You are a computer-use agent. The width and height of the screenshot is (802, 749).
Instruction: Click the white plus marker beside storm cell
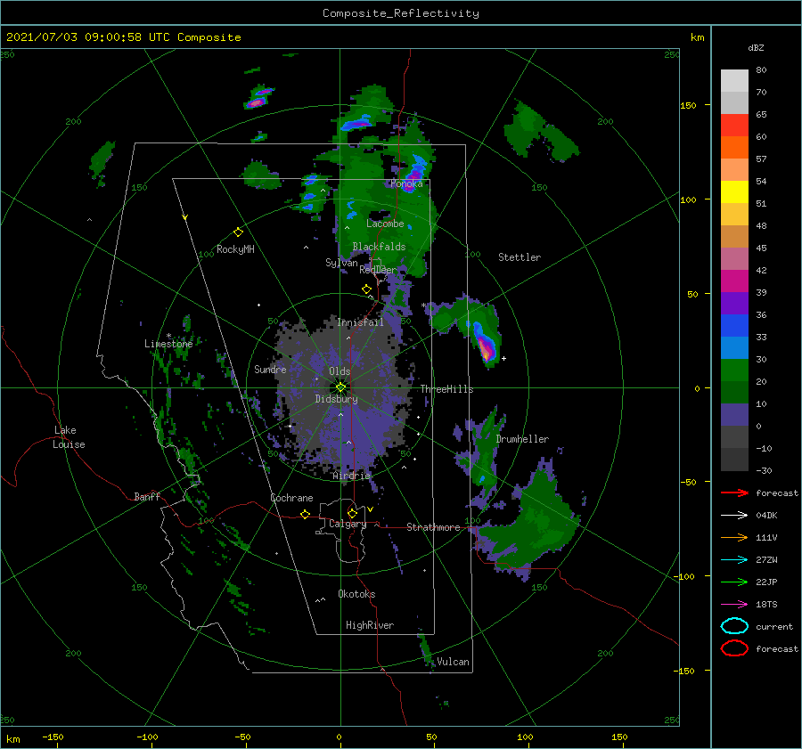point(503,358)
